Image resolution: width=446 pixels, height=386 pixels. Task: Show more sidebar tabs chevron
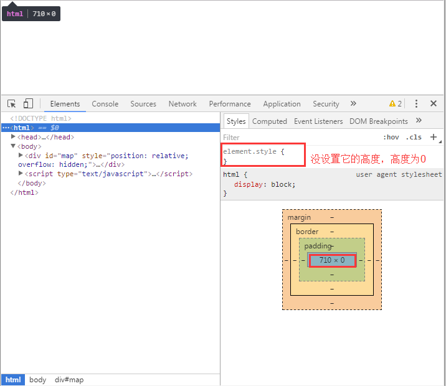click(419, 120)
